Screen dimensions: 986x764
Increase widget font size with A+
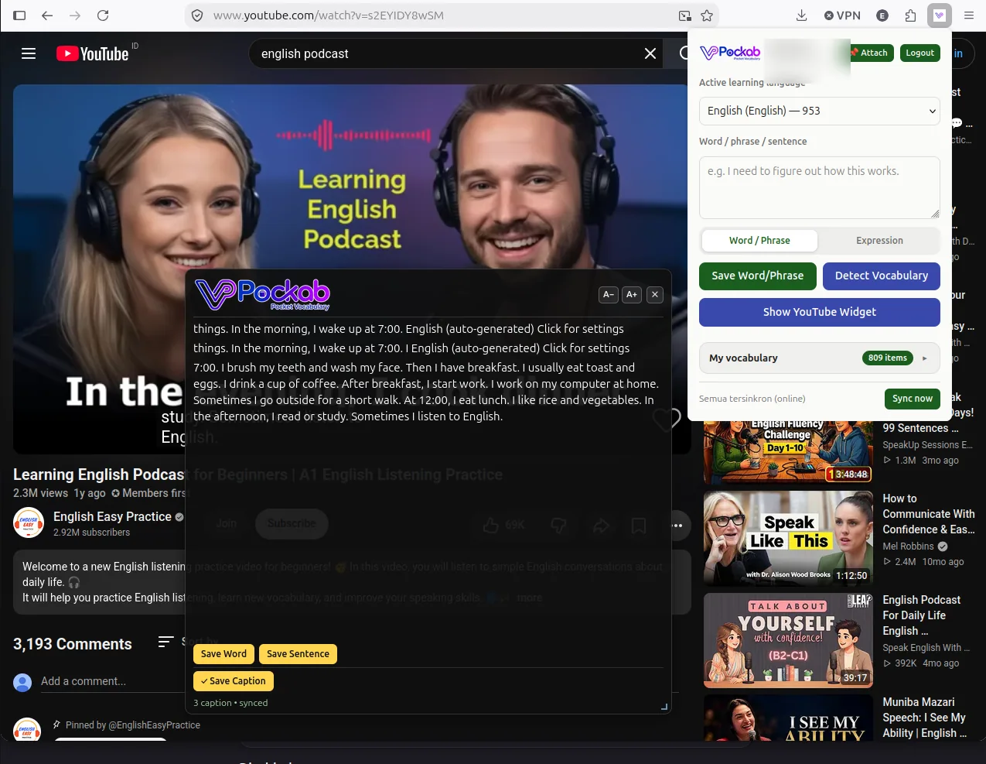[632, 294]
